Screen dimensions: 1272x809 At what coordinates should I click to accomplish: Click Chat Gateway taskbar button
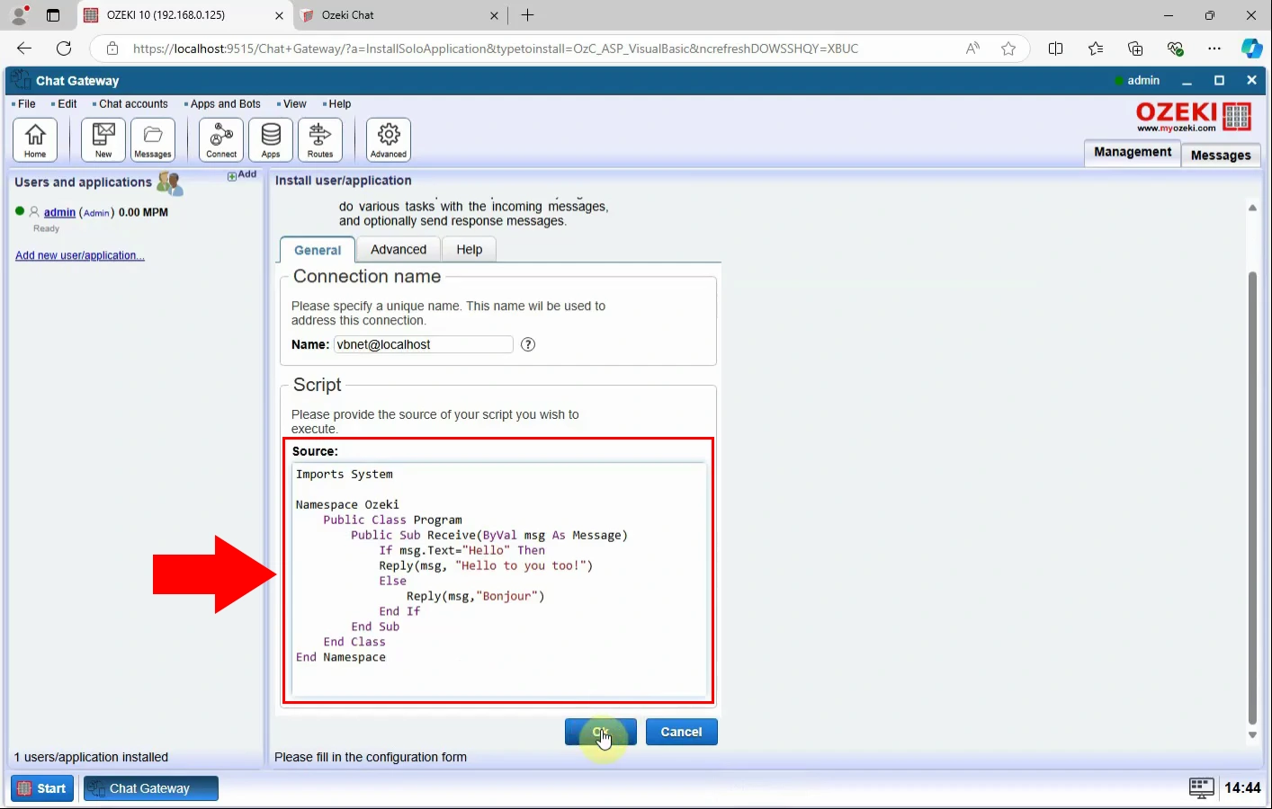[151, 788]
